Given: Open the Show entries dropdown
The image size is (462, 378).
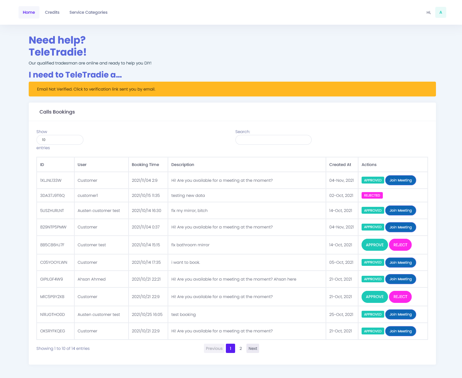Looking at the screenshot, I should tap(60, 140).
